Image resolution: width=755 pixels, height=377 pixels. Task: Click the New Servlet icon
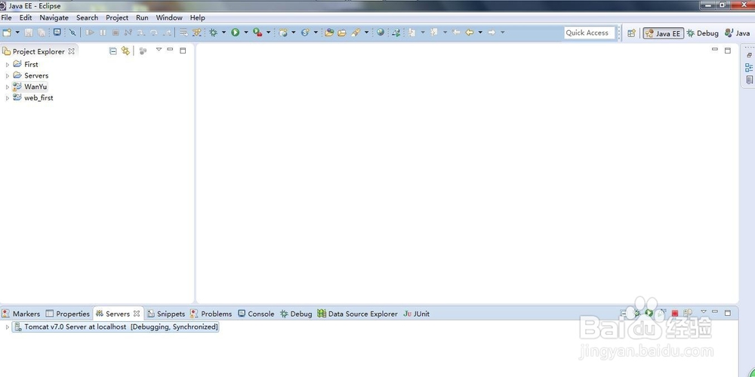[x=305, y=32]
